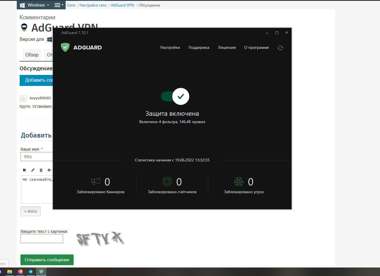Click the AdGuard shield logo
The width and height of the screenshot is (380, 276).
point(65,47)
